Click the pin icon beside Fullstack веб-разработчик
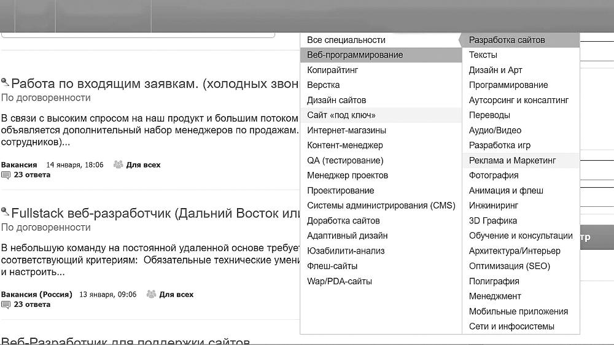 click(6, 212)
